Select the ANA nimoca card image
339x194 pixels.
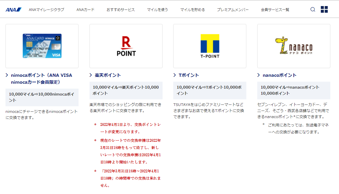tap(42, 46)
